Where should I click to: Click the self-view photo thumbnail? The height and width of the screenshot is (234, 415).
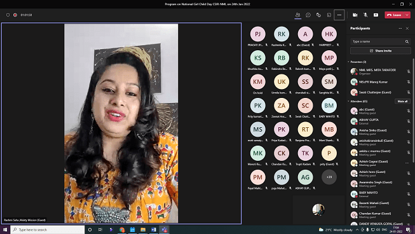[318, 210]
